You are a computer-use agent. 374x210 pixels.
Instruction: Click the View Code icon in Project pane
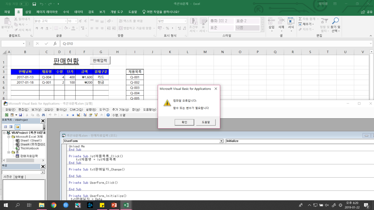pyautogui.click(x=6, y=127)
